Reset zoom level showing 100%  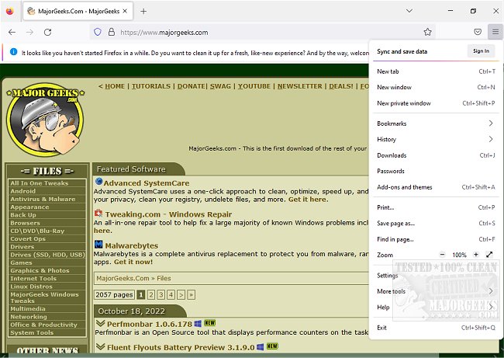[x=459, y=255]
